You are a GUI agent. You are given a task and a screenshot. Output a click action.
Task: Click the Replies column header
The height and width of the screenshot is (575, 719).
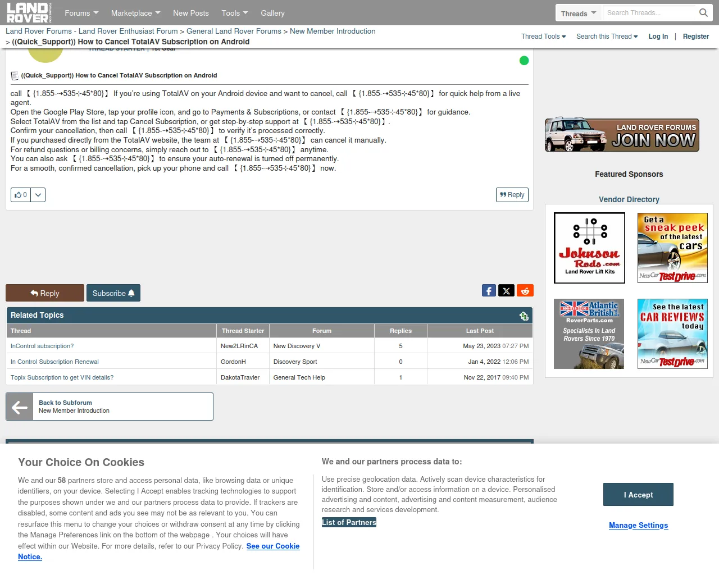click(401, 331)
